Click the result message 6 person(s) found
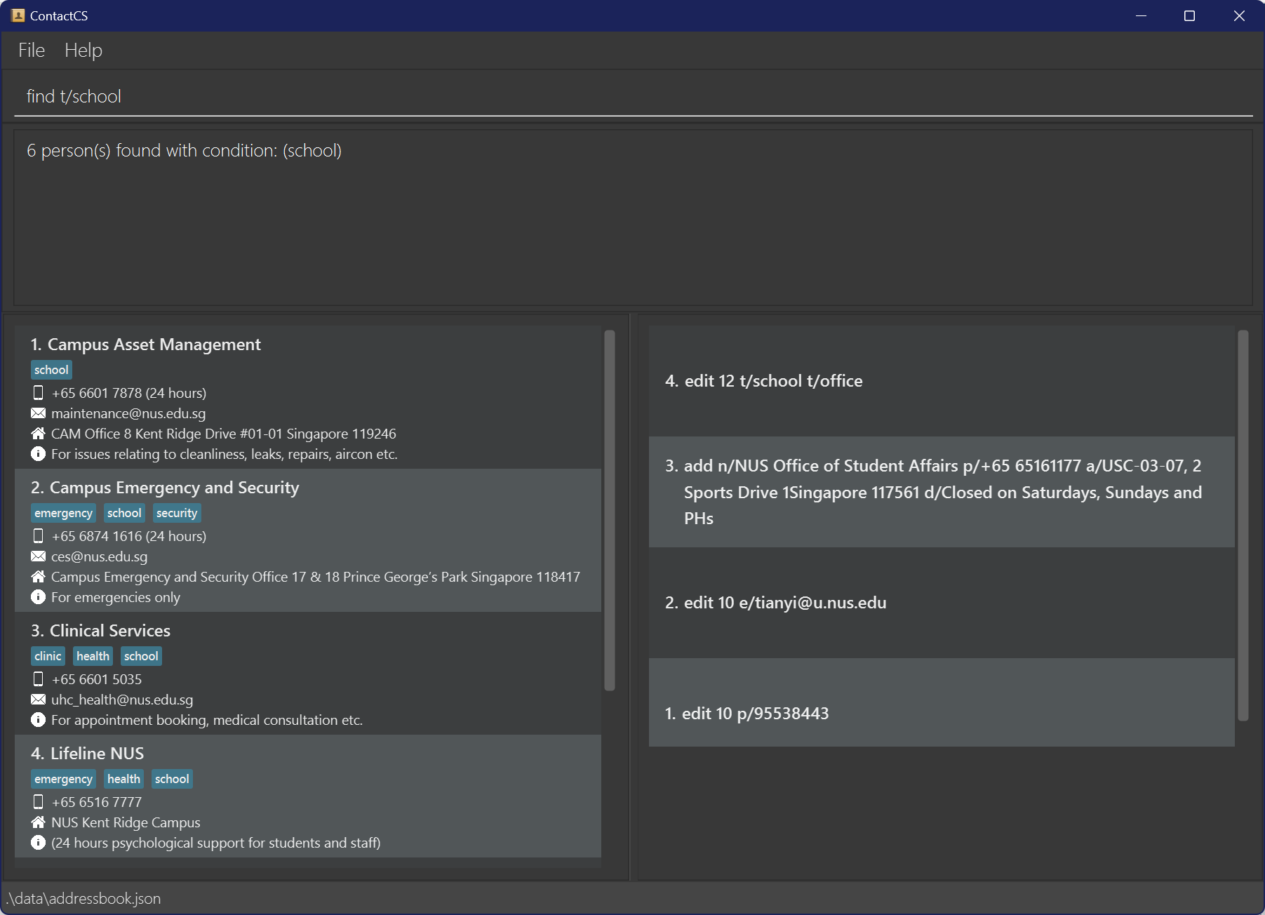1265x915 pixels. 184,151
